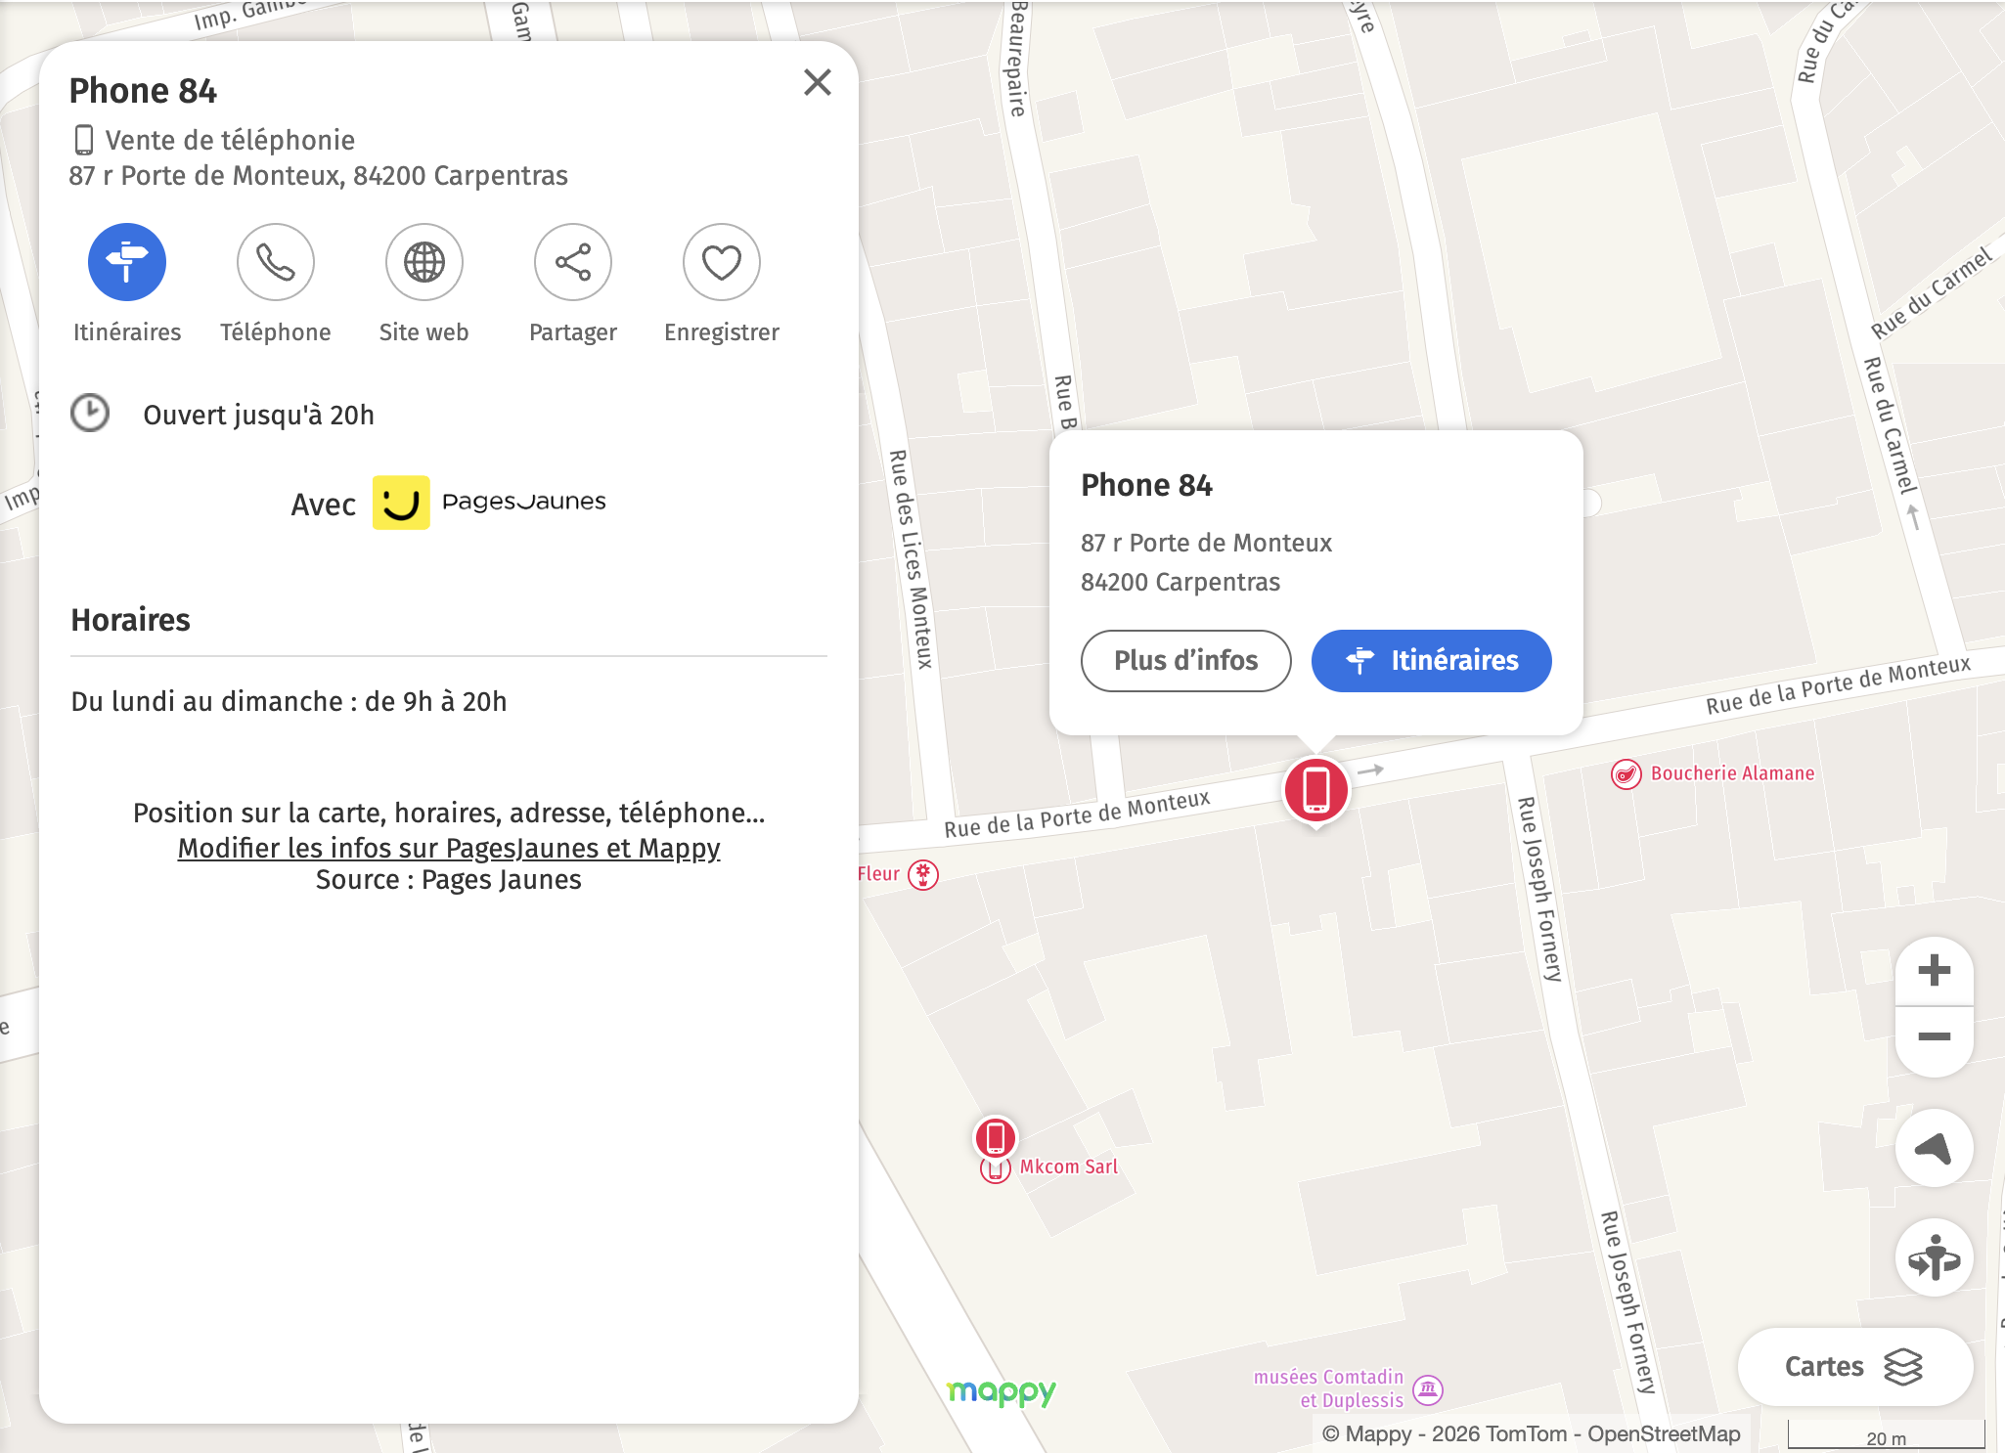Zoom in using the plus icon
Screen dimensions: 2005x1453
1934,970
